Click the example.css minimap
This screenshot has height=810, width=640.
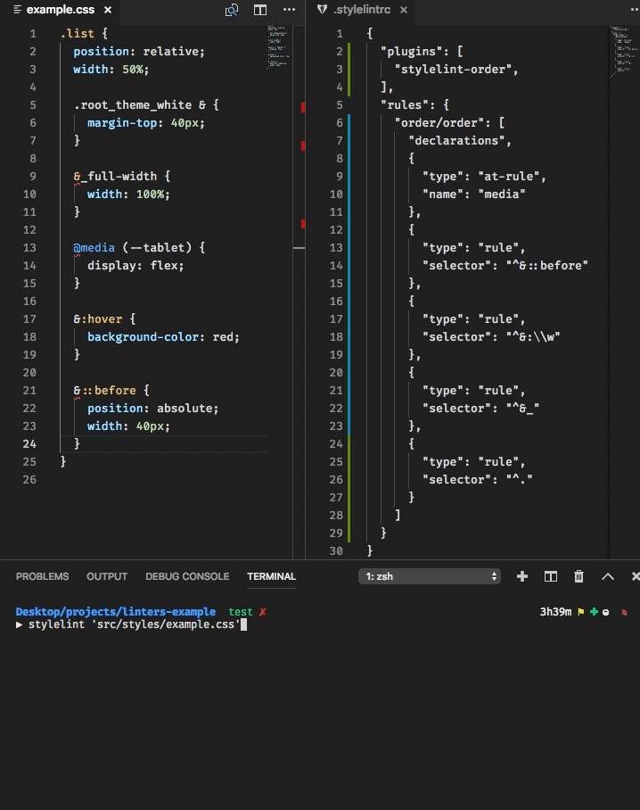click(x=278, y=46)
